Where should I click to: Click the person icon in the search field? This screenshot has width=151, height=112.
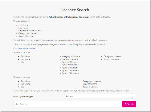[x=17, y=104]
